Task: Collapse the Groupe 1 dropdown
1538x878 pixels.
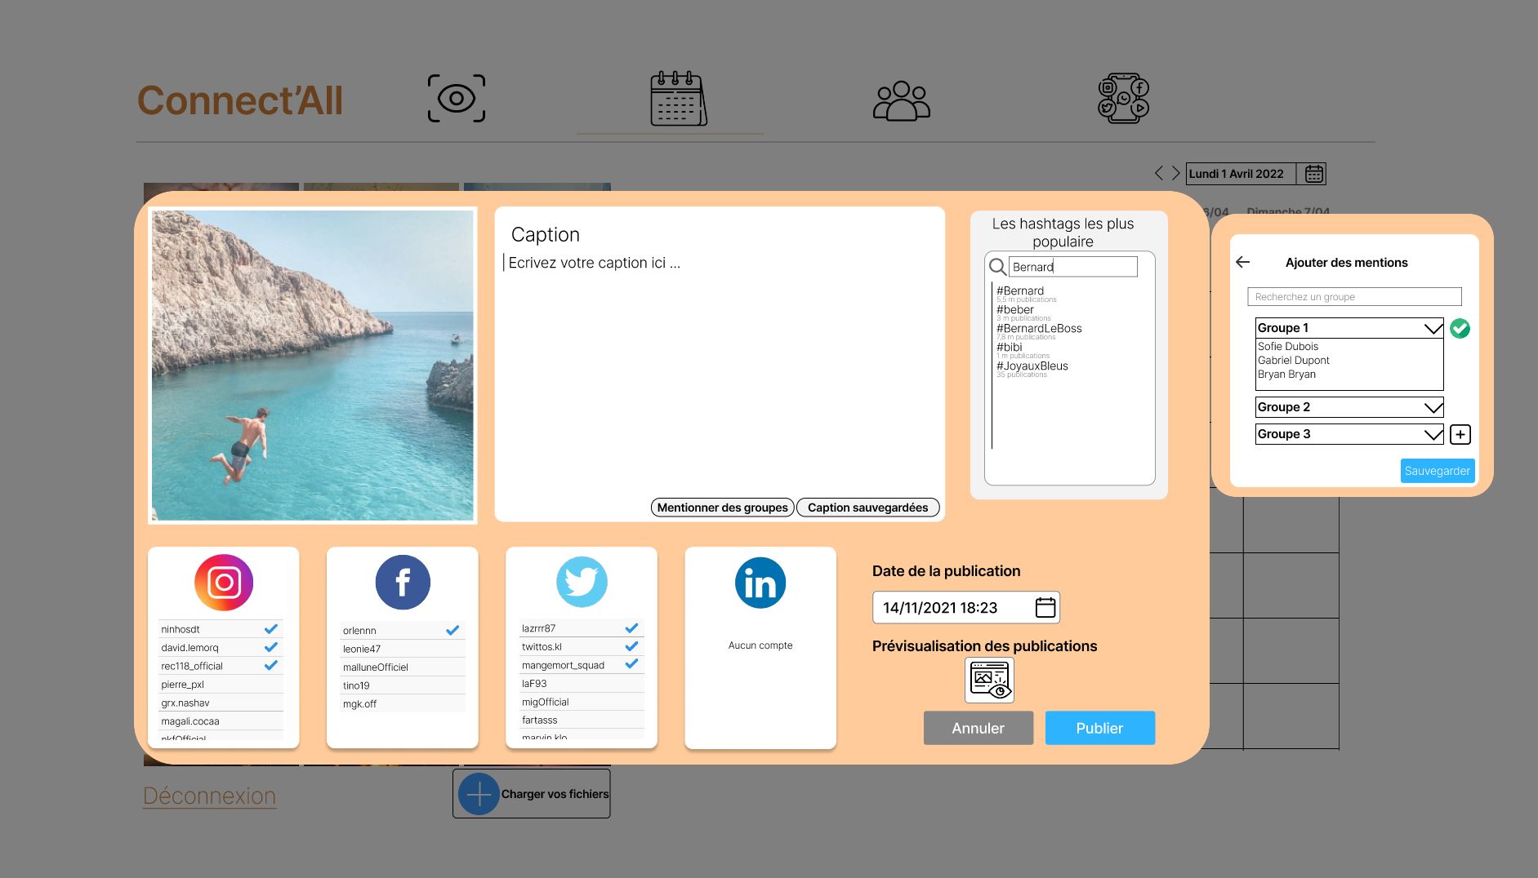Action: tap(1349, 328)
